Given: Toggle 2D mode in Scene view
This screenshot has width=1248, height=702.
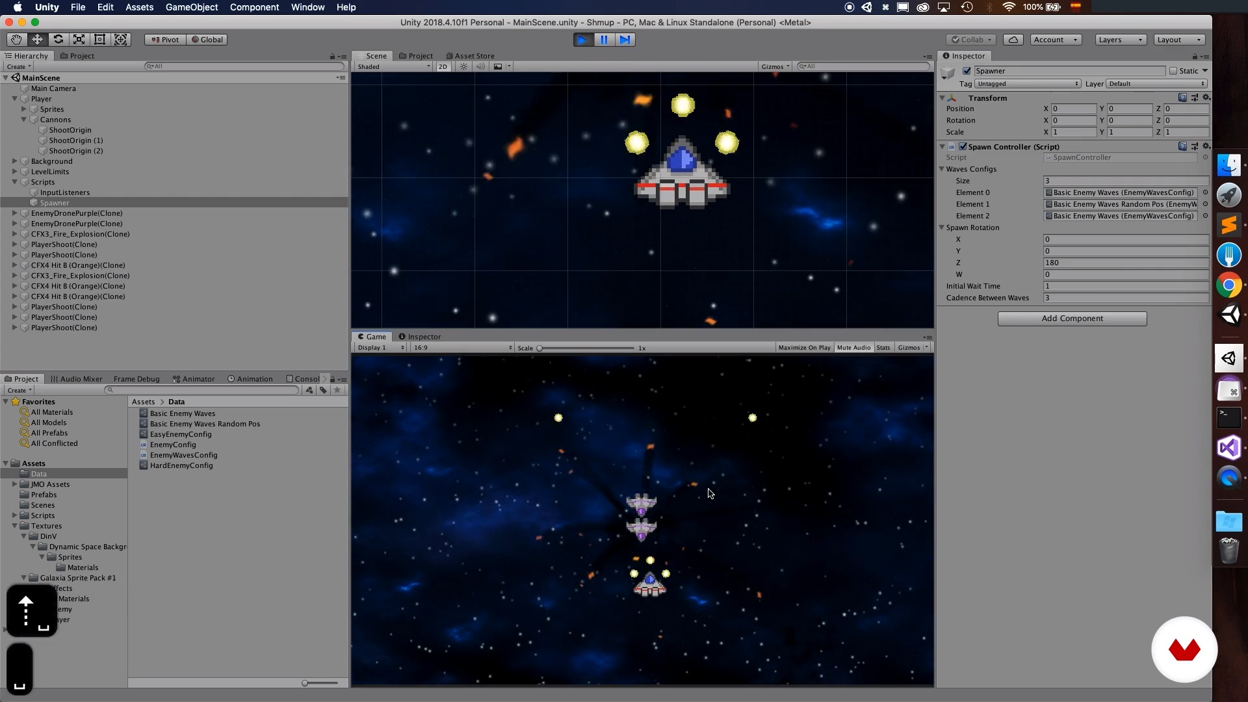Looking at the screenshot, I should click(443, 66).
